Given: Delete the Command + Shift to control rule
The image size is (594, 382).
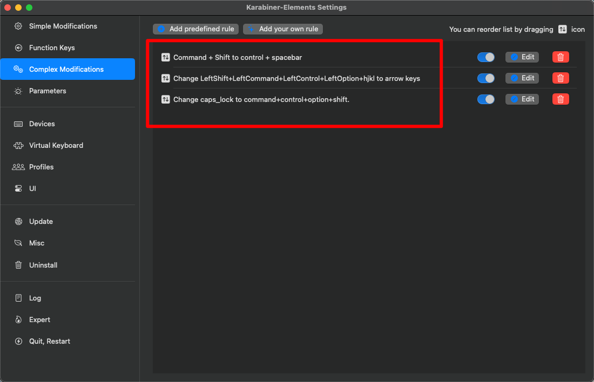Looking at the screenshot, I should click(561, 57).
